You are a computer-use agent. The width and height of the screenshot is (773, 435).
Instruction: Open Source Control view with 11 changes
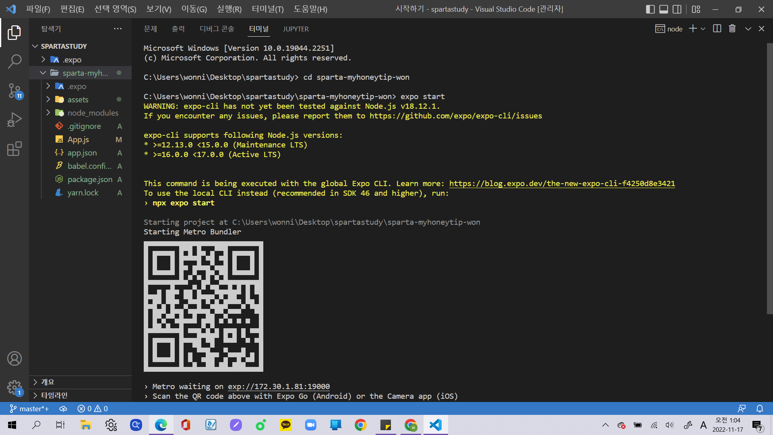(14, 91)
